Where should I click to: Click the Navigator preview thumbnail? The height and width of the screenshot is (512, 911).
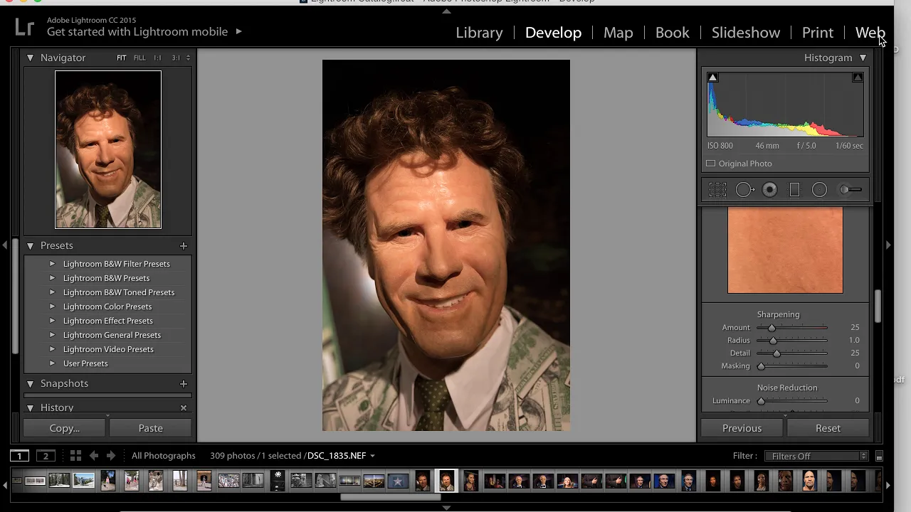108,149
